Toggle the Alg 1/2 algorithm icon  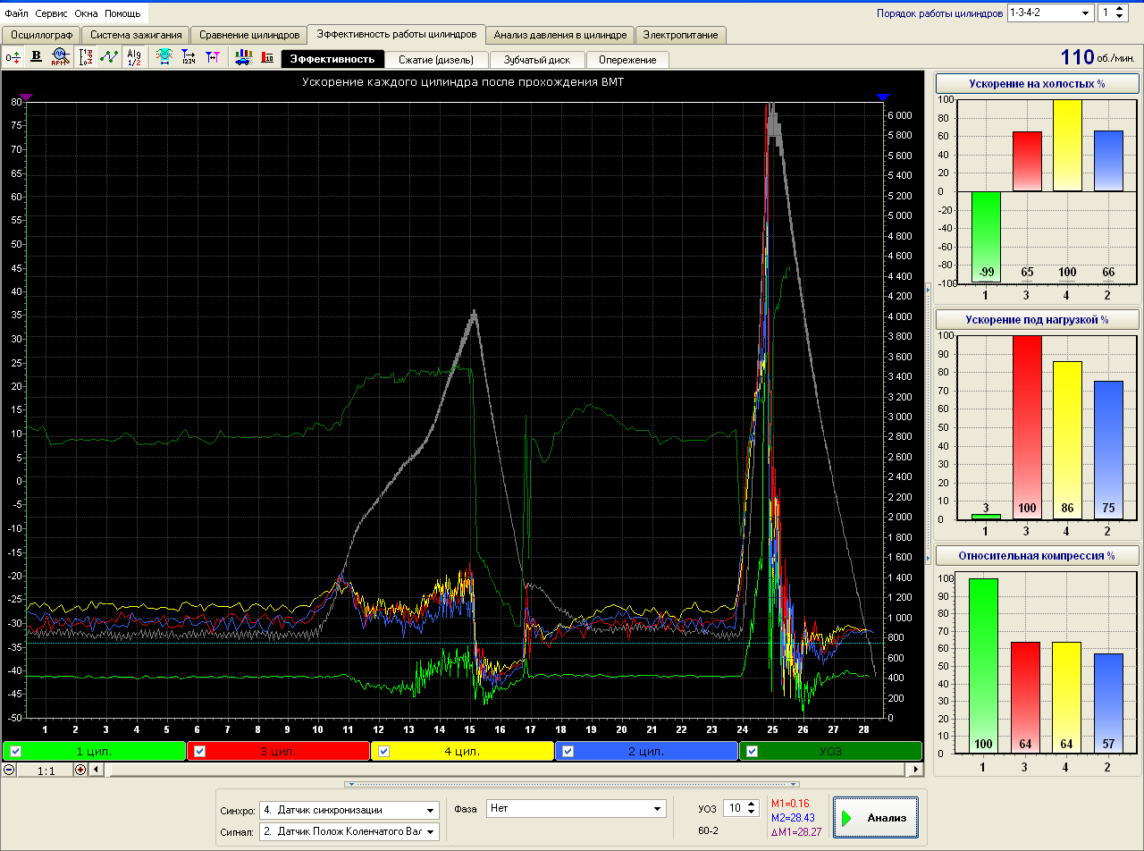(x=134, y=57)
